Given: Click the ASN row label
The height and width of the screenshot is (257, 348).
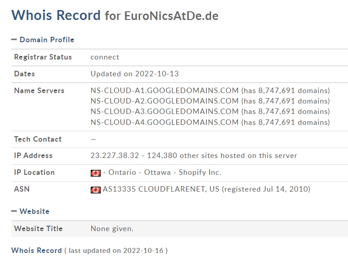Looking at the screenshot, I should tap(22, 189).
